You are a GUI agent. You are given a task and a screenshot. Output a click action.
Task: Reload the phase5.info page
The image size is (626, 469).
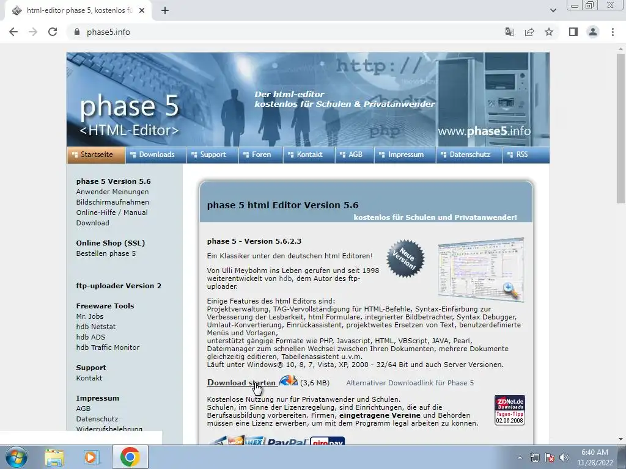coord(53,32)
